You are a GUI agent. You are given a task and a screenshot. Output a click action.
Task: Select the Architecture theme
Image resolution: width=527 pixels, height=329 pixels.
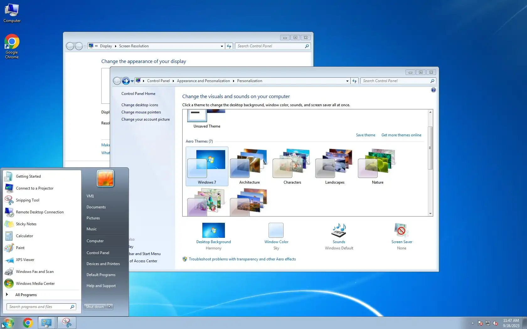pyautogui.click(x=250, y=167)
